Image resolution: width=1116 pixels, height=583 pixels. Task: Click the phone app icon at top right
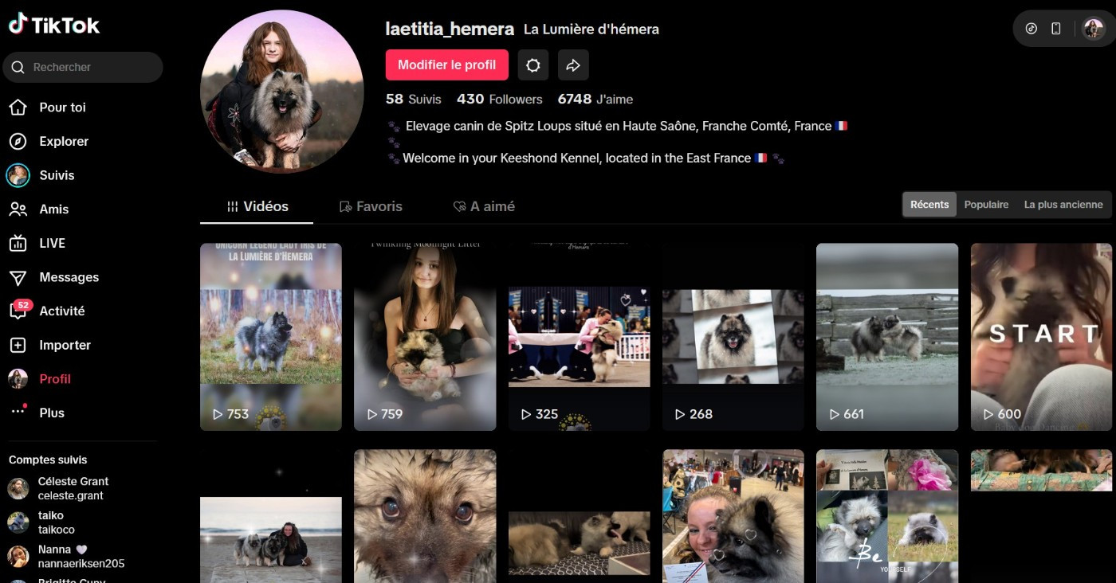[x=1055, y=29]
